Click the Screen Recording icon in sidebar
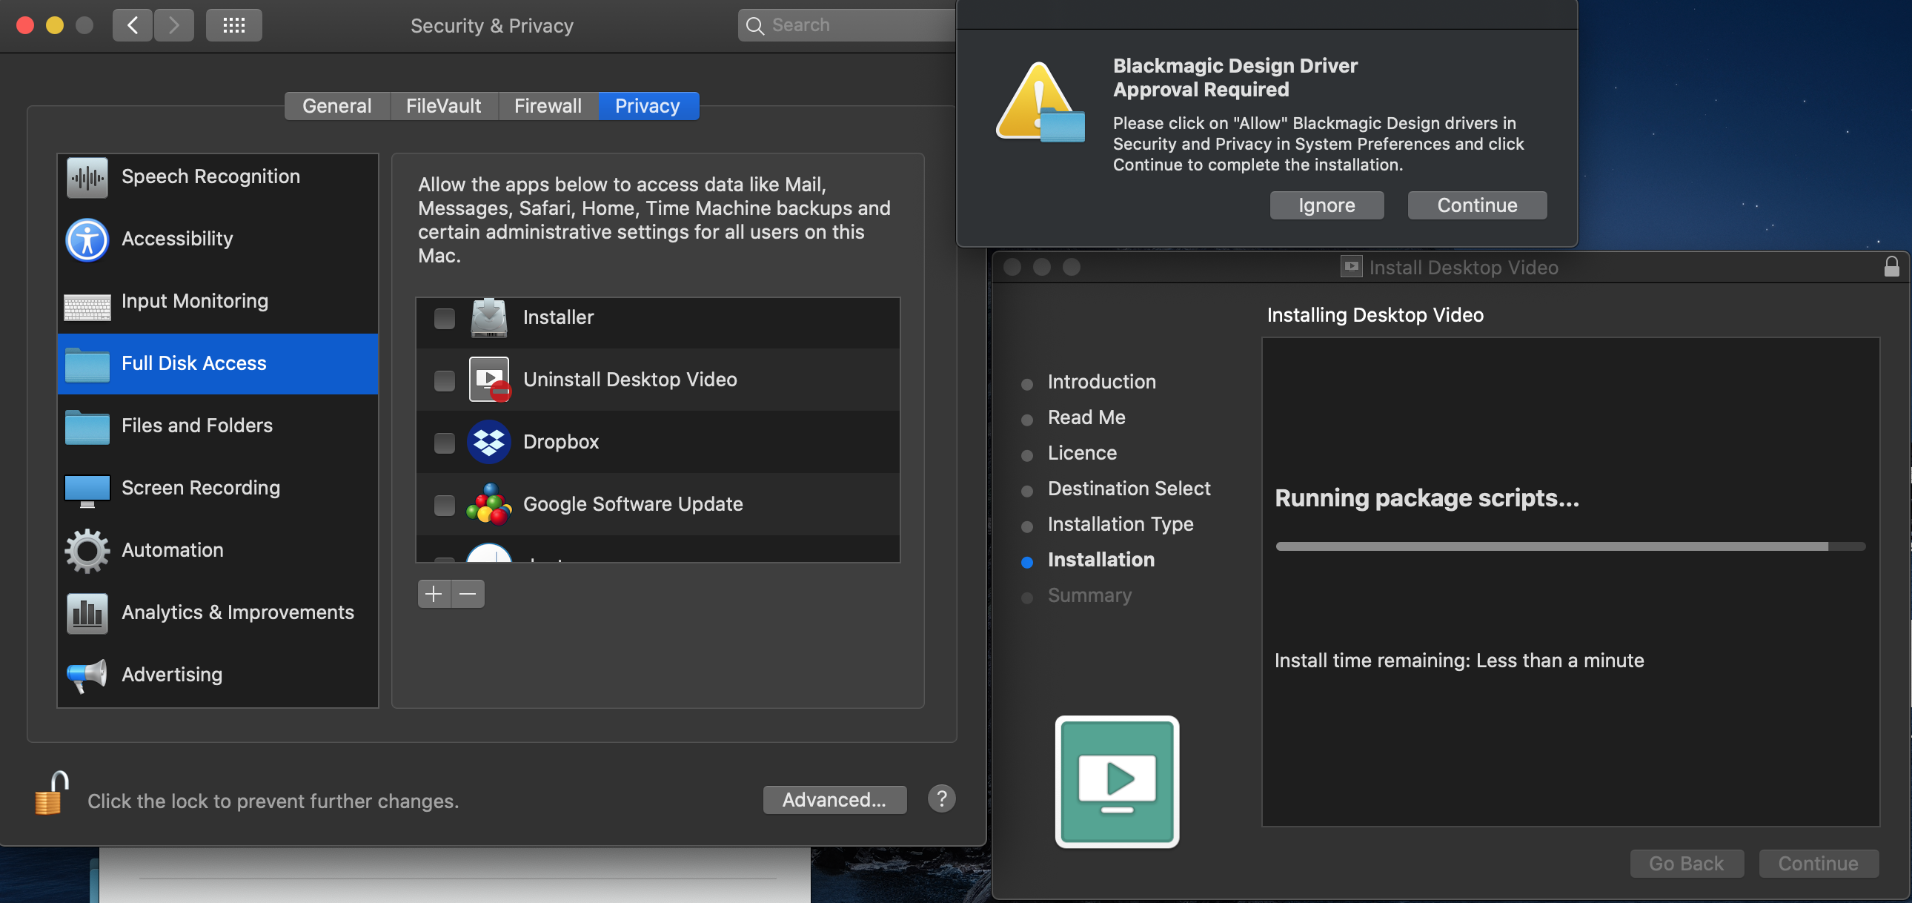Image resolution: width=1912 pixels, height=903 pixels. pyautogui.click(x=87, y=488)
